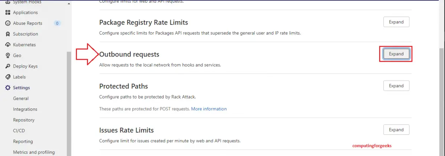The width and height of the screenshot is (445, 156).
Task: Select CI/CD settings item
Action: 19,131
